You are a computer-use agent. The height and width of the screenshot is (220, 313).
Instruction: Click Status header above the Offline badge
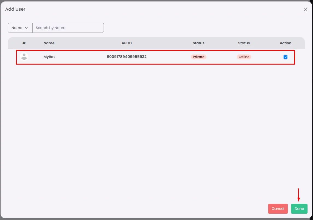pos(244,43)
